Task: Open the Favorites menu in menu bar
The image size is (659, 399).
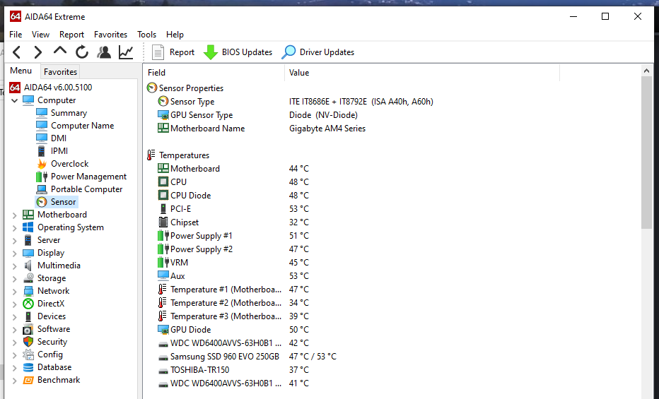Action: coord(110,35)
